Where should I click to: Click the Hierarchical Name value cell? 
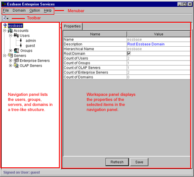[x=159, y=49]
